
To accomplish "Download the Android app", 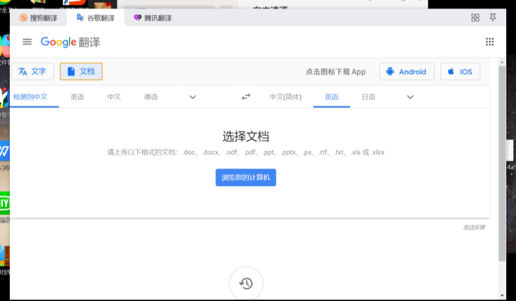I will pyautogui.click(x=407, y=72).
